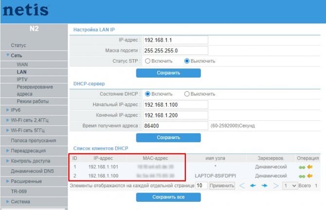Click the Время получения адреса field

tap(176, 126)
